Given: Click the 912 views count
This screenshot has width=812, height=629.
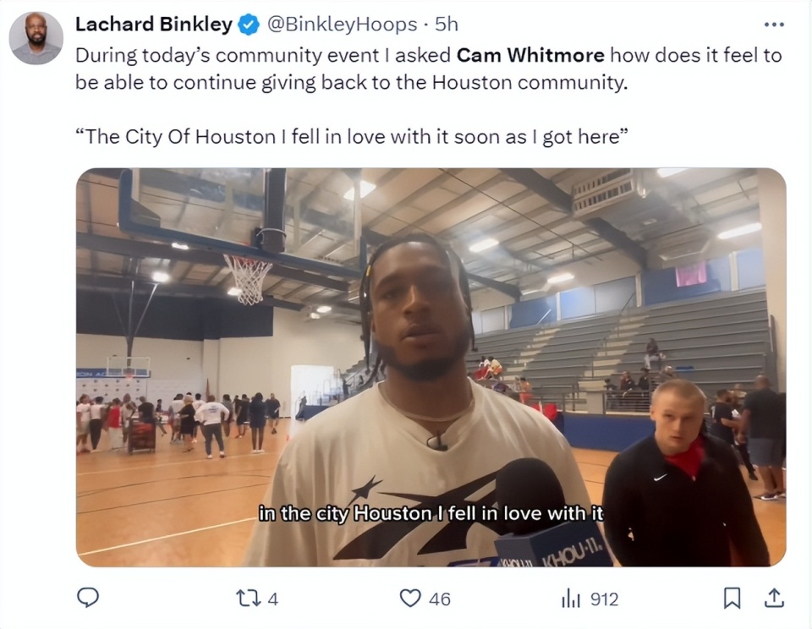Looking at the screenshot, I should click(x=604, y=599).
